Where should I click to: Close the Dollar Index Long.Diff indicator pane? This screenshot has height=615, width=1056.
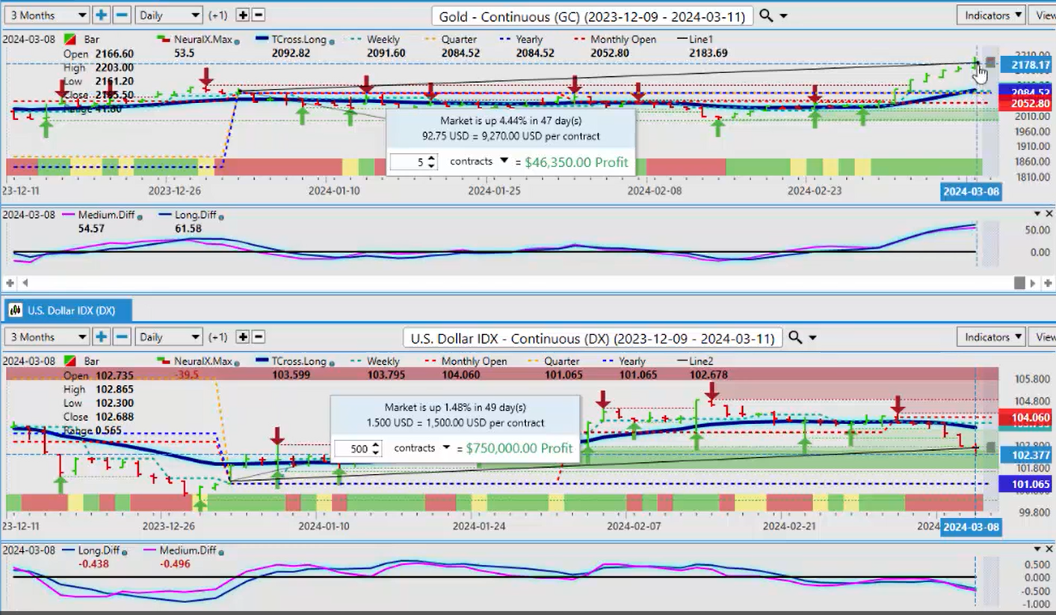tap(1048, 549)
